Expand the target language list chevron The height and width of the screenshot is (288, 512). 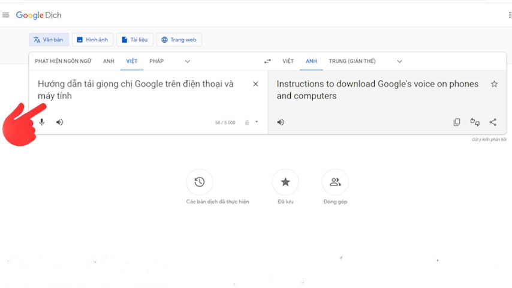[399, 61]
